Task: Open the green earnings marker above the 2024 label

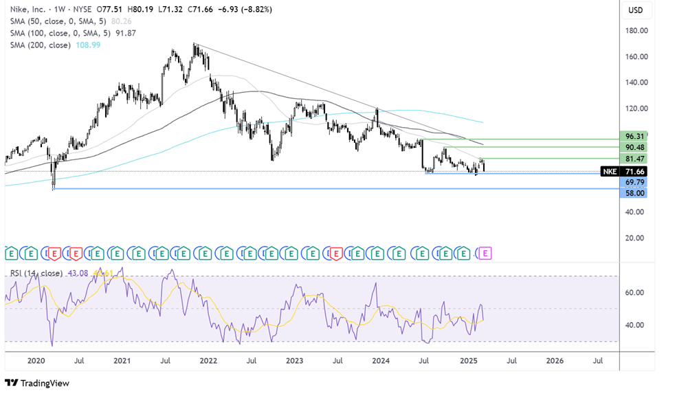Action: coord(377,253)
